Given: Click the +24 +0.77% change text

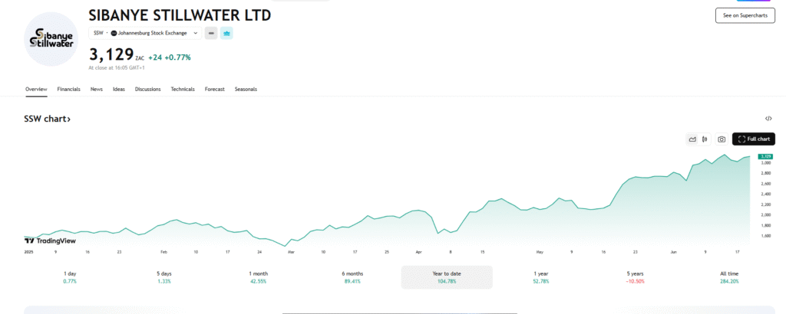Looking at the screenshot, I should point(170,57).
